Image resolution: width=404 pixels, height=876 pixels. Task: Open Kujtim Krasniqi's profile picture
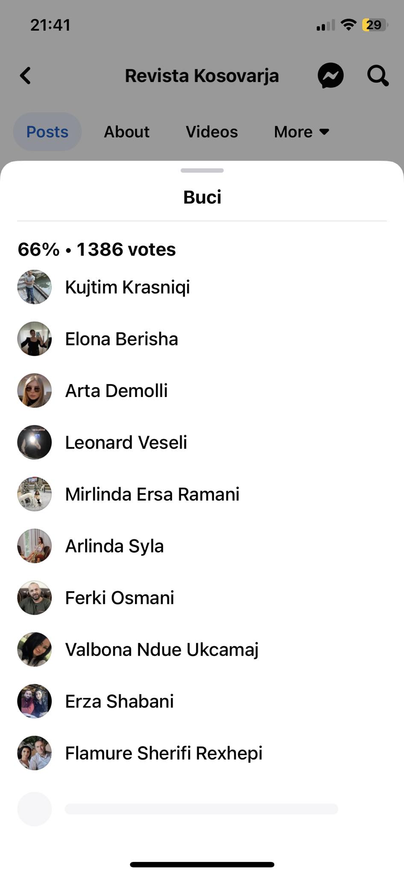coord(35,287)
